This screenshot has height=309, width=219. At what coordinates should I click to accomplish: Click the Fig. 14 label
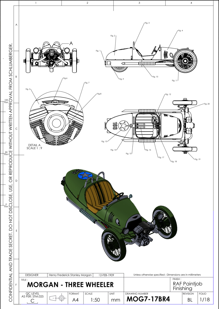coord(113,150)
